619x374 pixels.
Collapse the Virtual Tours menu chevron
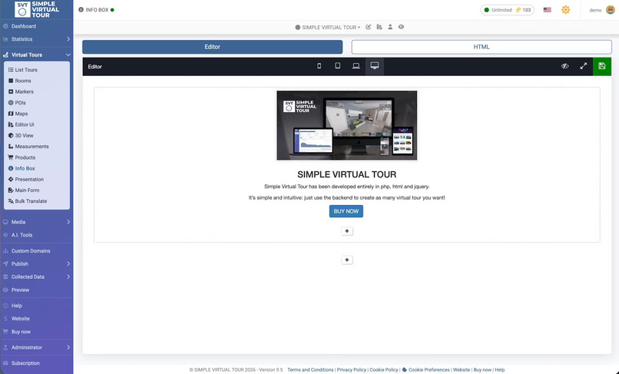[x=68, y=55]
